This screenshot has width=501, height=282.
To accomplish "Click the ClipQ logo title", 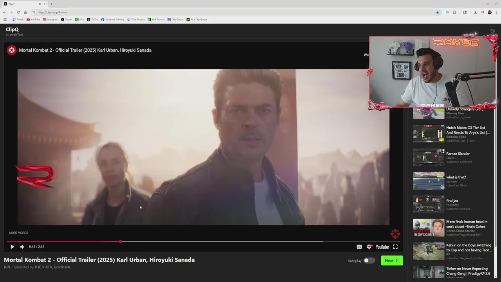I will point(12,29).
